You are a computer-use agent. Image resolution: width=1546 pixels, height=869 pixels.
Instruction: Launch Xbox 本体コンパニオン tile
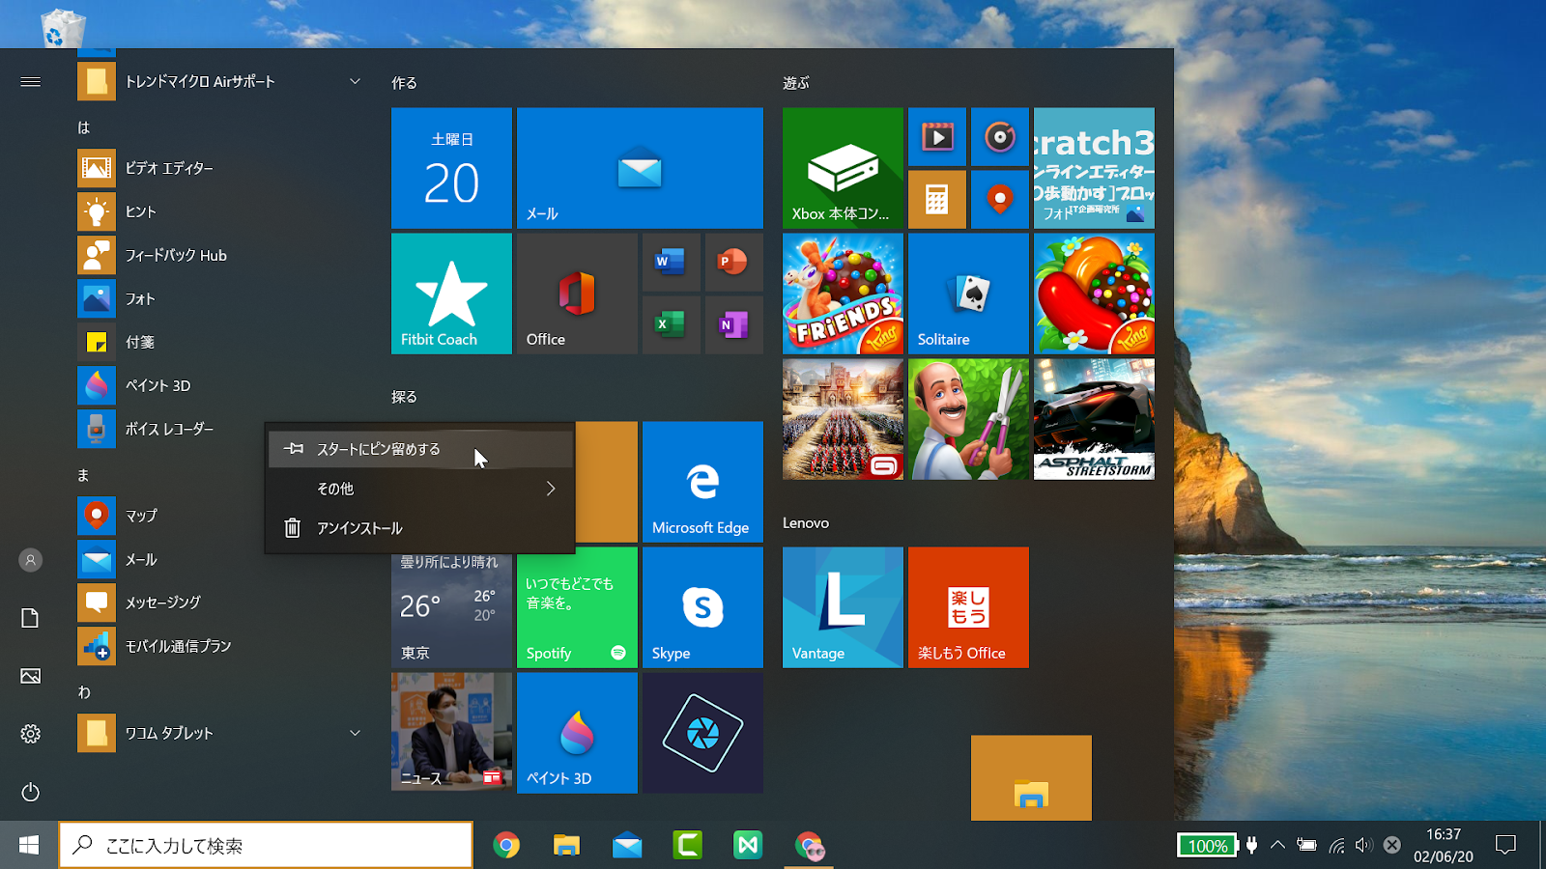tap(843, 168)
